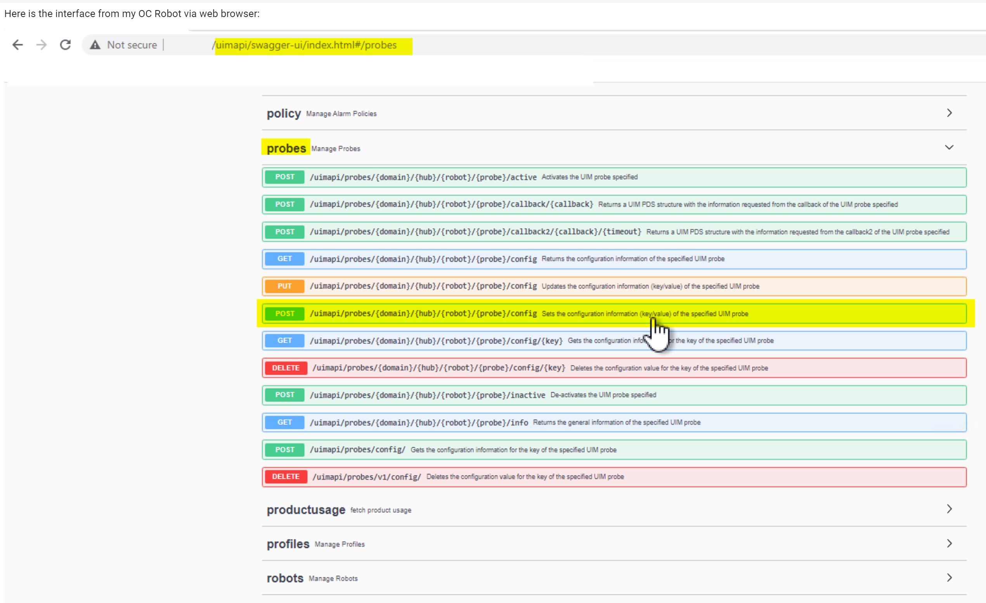Open POST probe active endpoint

423,177
